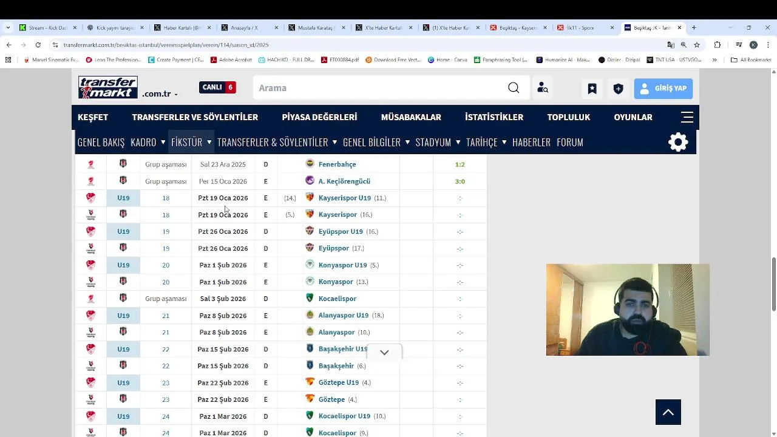Bookmark this page with star icon
Screen dimensions: 777x437
pos(697,45)
